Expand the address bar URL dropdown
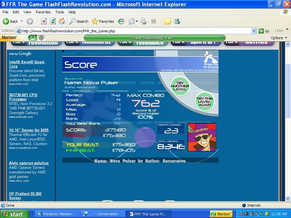The image size is (291, 218). coord(254,31)
